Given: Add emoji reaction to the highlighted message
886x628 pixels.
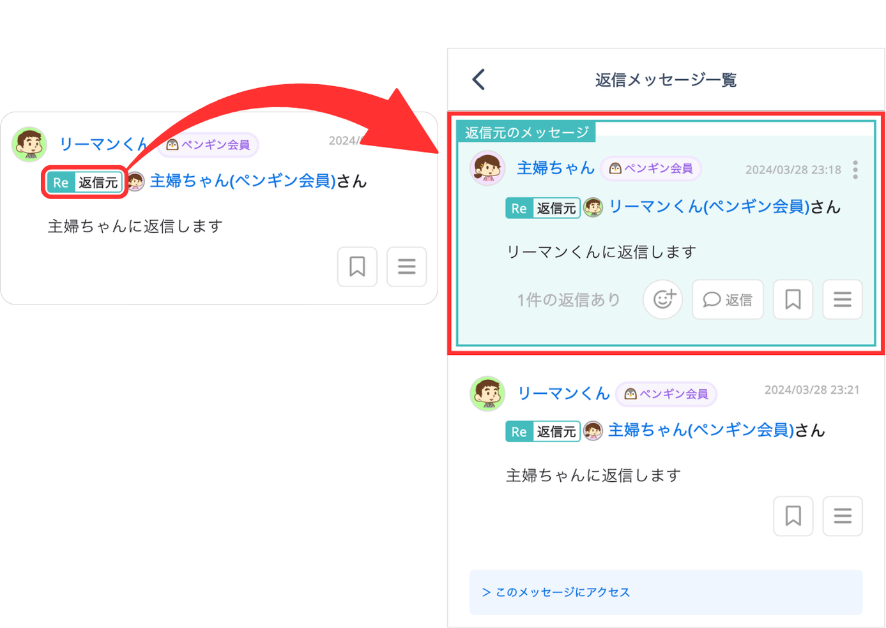Looking at the screenshot, I should pos(663,299).
